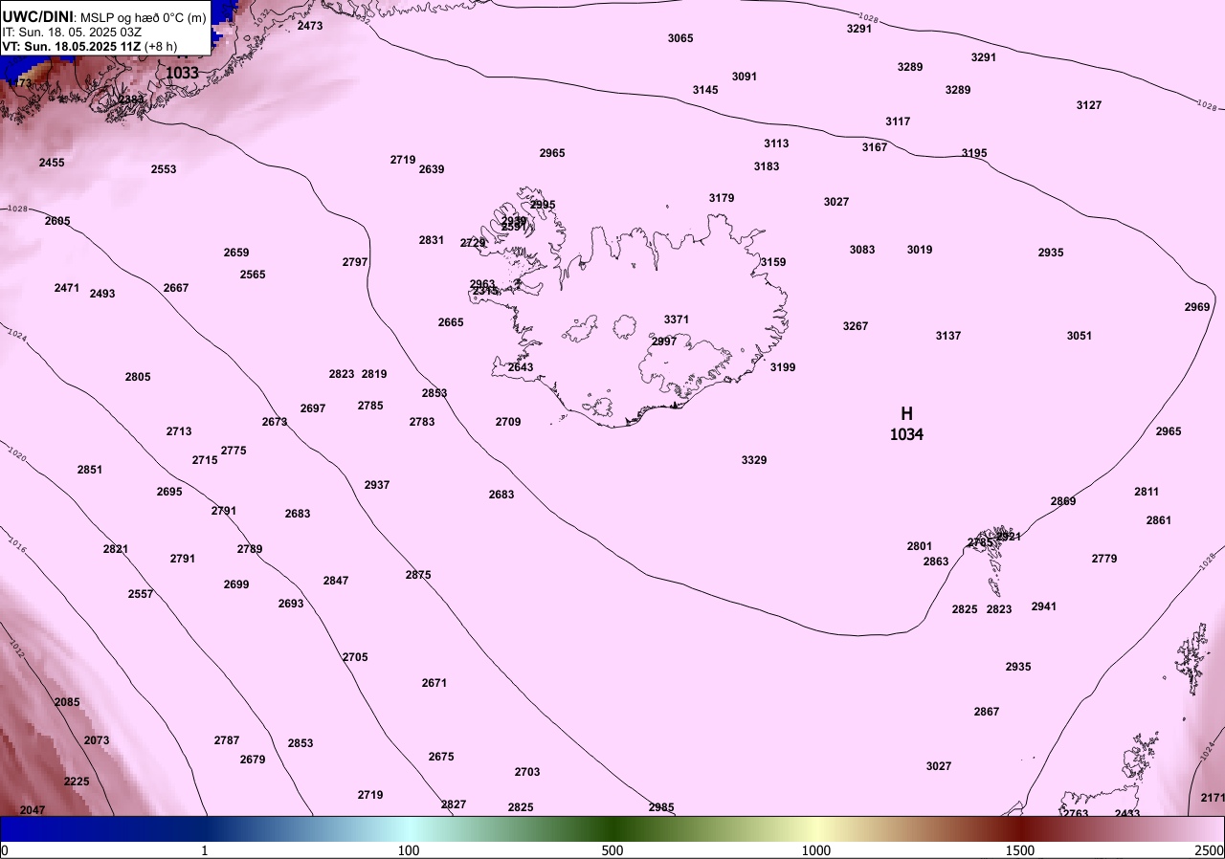Click the value 2171 in lower right
Viewport: 1225px width, 859px height.
[1213, 798]
